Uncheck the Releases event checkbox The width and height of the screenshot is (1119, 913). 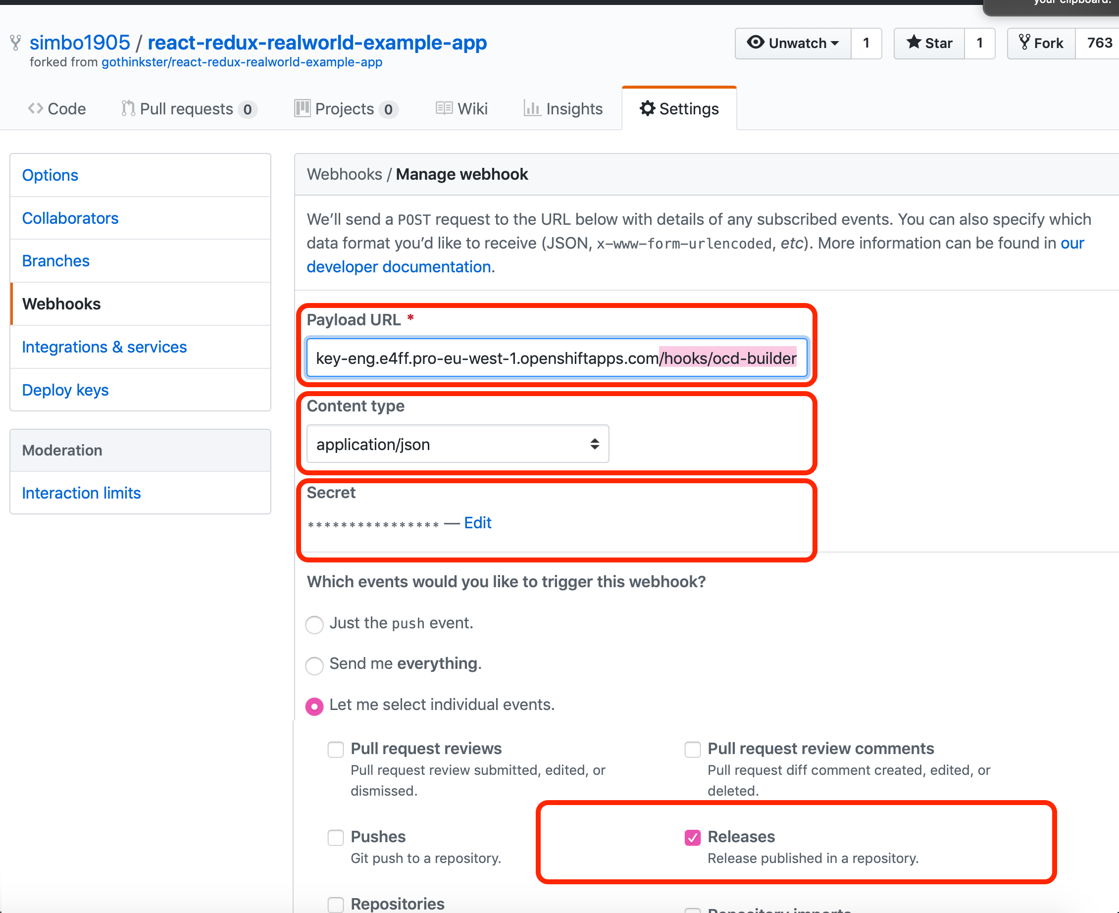[x=693, y=838]
